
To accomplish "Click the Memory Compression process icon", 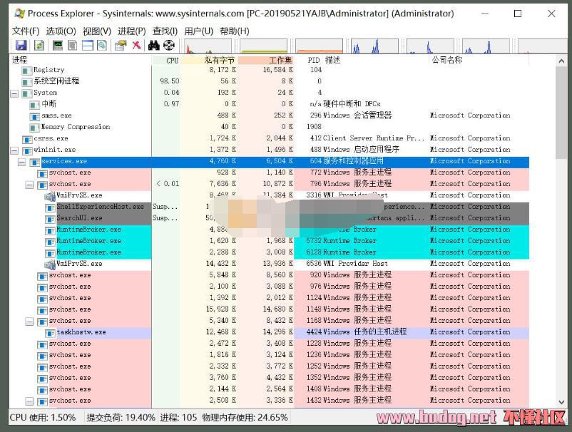I will (35, 128).
